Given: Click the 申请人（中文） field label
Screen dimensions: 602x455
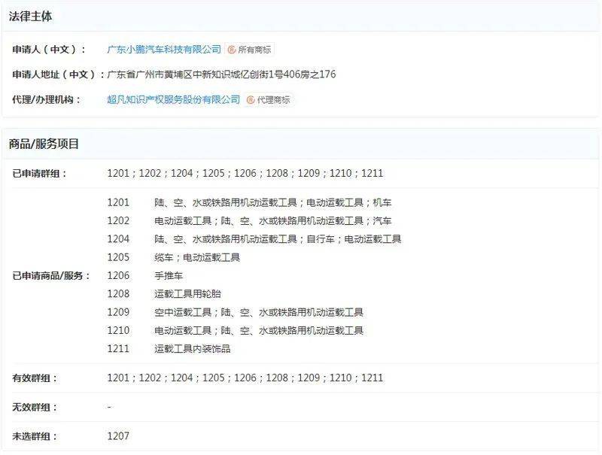Looking at the screenshot, I should (x=49, y=50).
